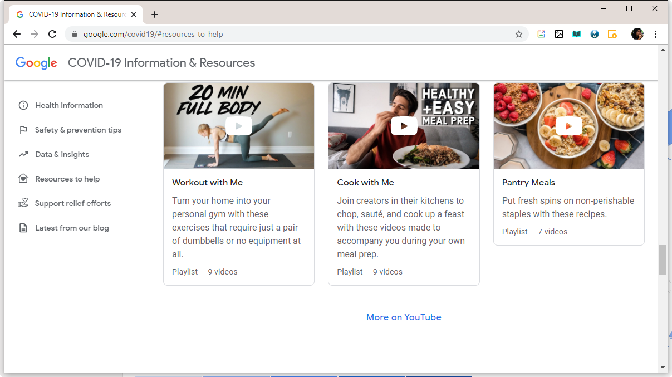Viewport: 672px width, 377px height.
Task: Maximize the Chrome window
Action: (629, 8)
